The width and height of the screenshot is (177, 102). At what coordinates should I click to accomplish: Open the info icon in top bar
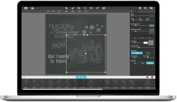(x=140, y=8)
